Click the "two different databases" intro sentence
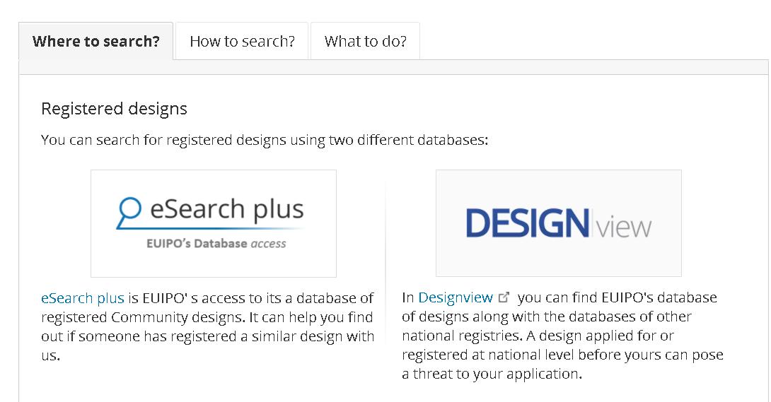This screenshot has width=771, height=402. pyautogui.click(x=265, y=140)
